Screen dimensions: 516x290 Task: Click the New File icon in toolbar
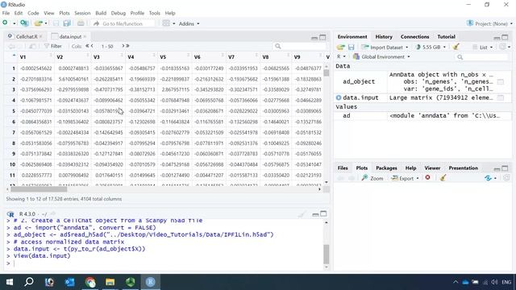(x=5, y=23)
